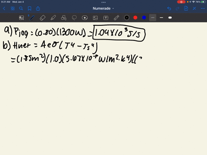Open the Elements star tool
Screen dimensions: 207x155
tap(85, 18)
